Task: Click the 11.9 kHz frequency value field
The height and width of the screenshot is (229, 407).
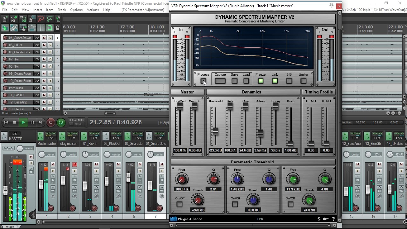Action: point(293,189)
